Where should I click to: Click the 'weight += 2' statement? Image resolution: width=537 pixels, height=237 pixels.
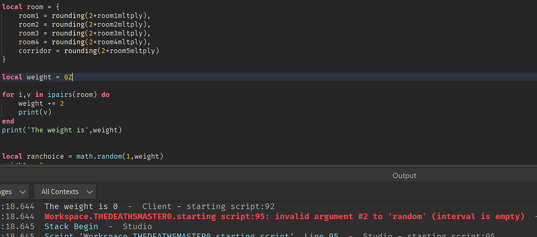[x=41, y=104]
